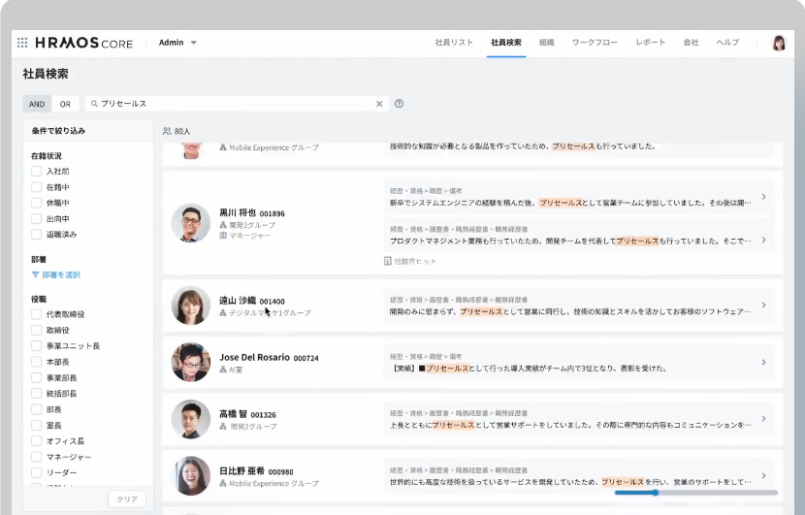Click the people count icon next to 80人
This screenshot has width=805, height=515.
pos(167,130)
